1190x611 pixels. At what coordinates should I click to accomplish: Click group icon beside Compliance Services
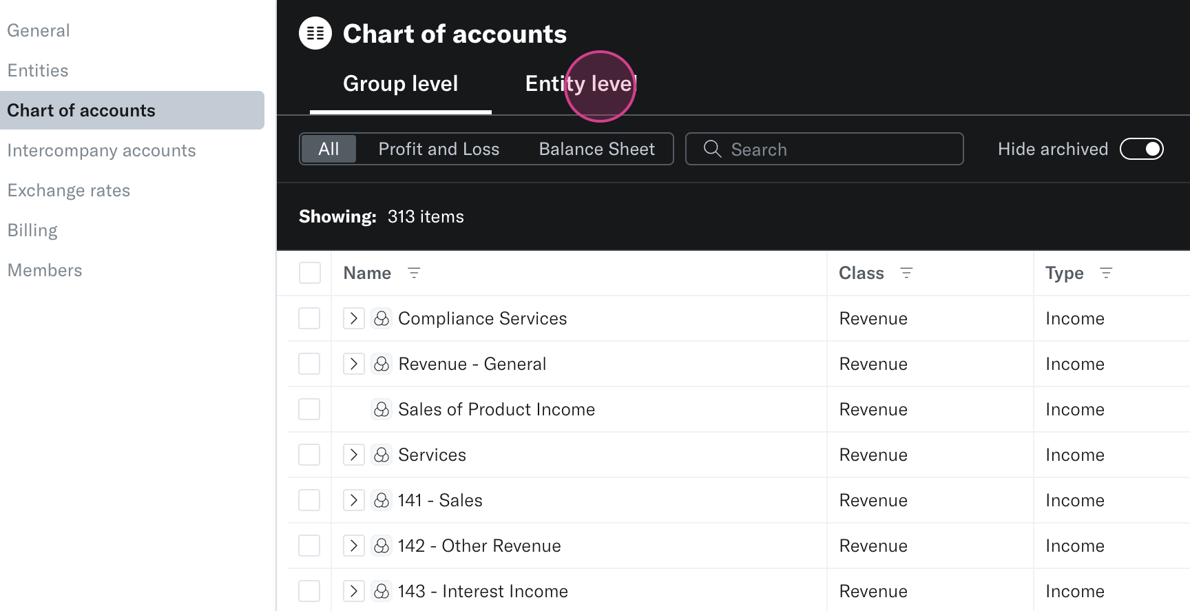pos(382,318)
